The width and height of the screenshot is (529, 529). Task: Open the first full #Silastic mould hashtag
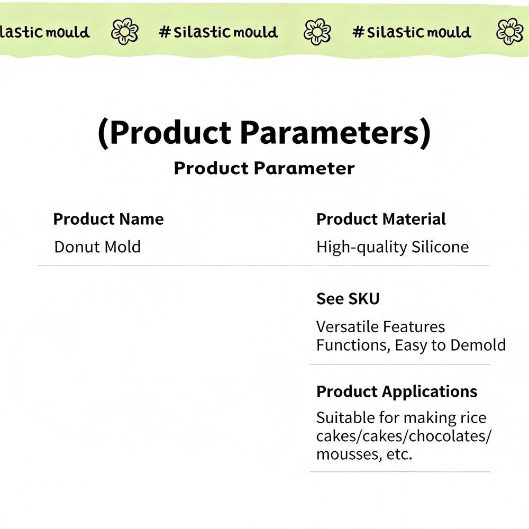[218, 32]
